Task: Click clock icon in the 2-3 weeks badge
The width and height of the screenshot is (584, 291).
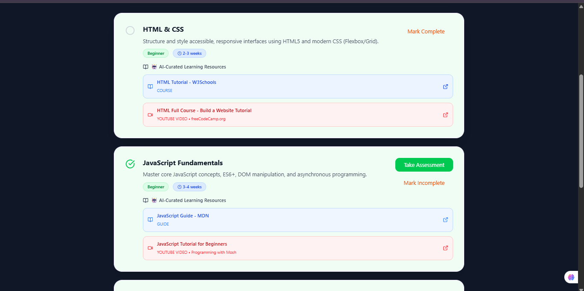Action: click(179, 53)
